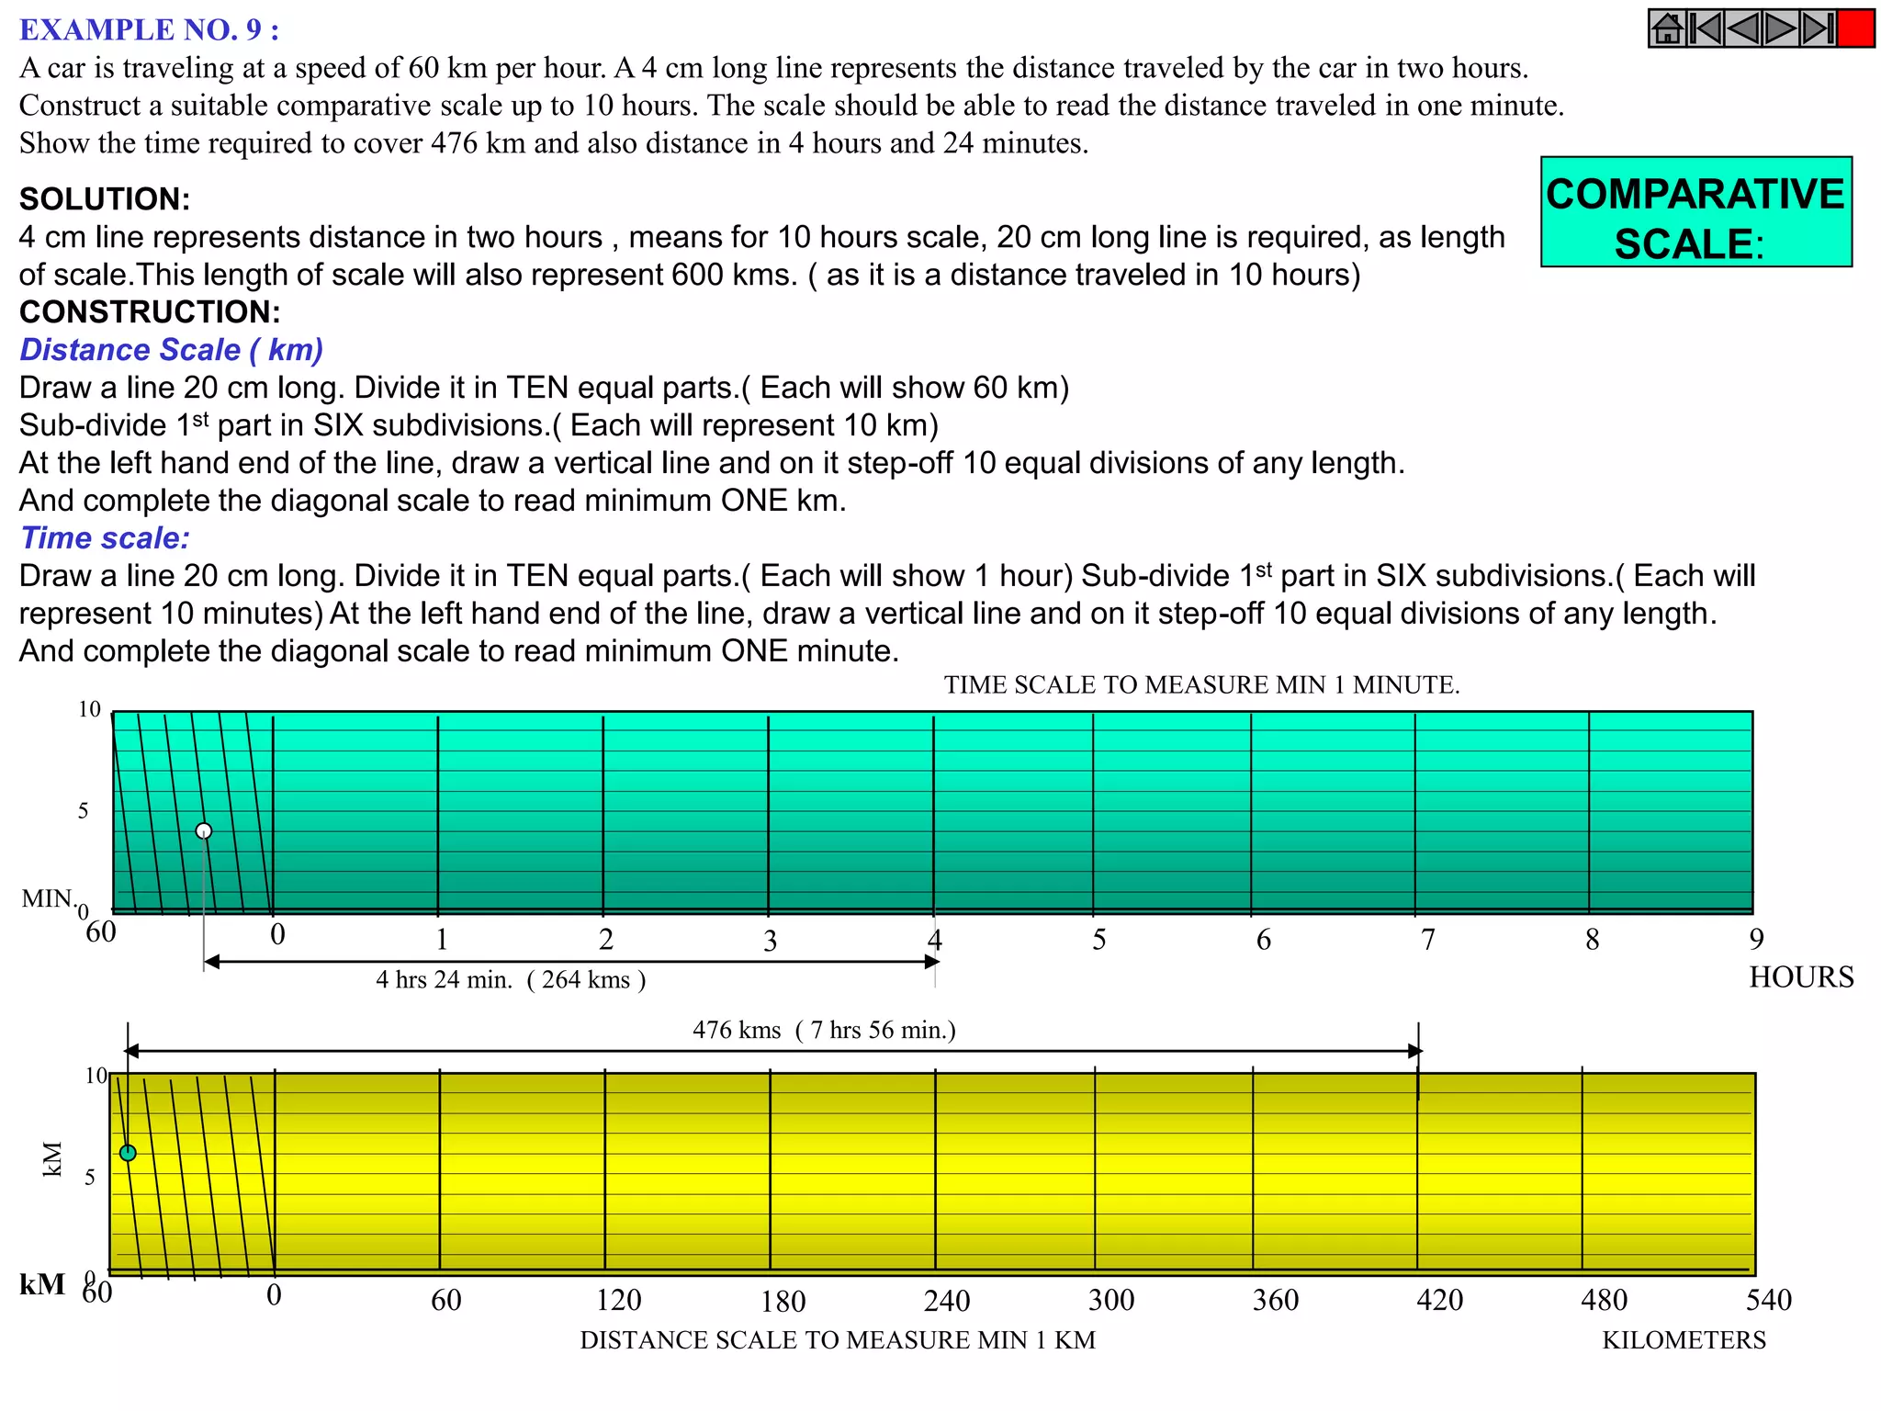Click the red end-show square button
Screen dimensions: 1881x1411
(x=1856, y=28)
